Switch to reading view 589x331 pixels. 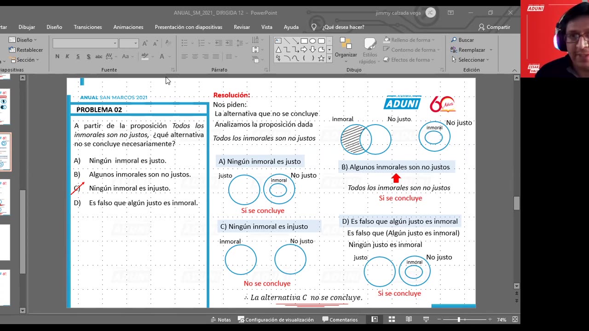409,320
